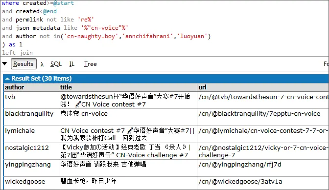
Task: Click the url column header
Action: [x=263, y=87]
